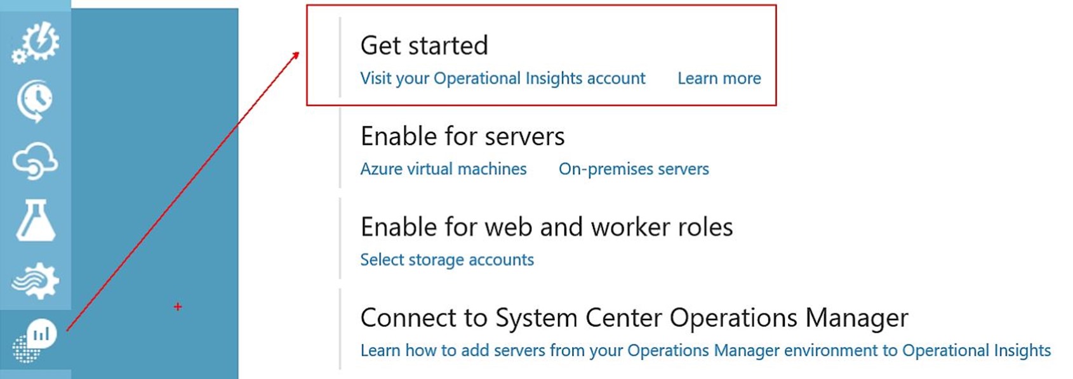This screenshot has height=379, width=1073.
Task: Open the Azure virtual machines link
Action: click(443, 169)
